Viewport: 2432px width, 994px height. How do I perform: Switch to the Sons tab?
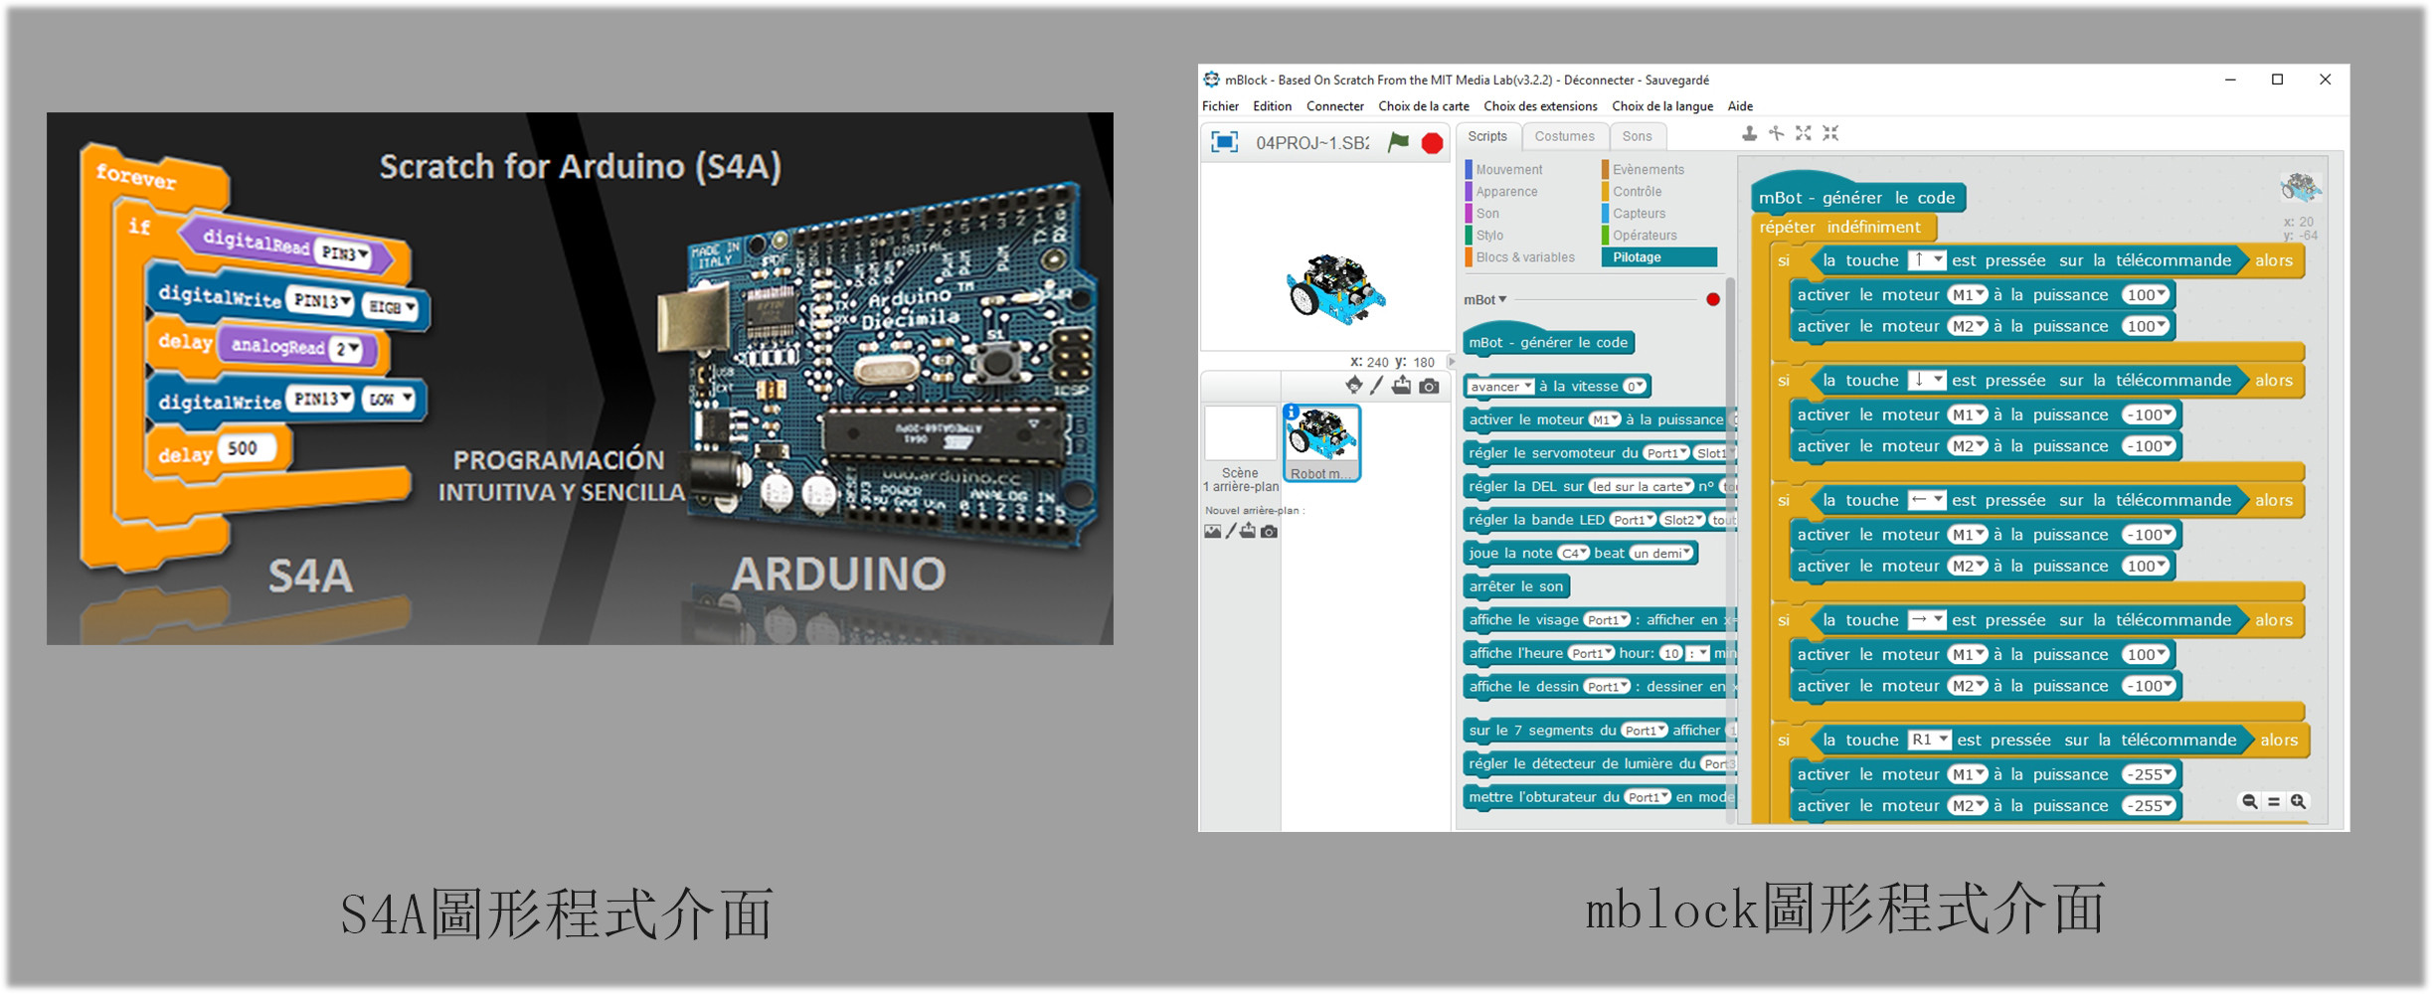click(1637, 137)
